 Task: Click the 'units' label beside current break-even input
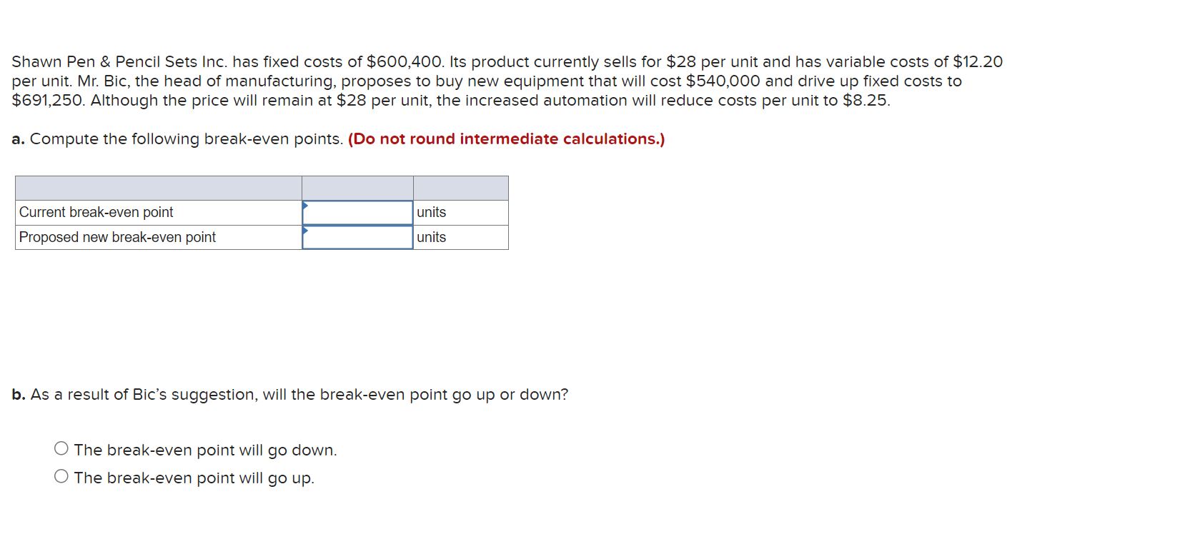pos(431,212)
